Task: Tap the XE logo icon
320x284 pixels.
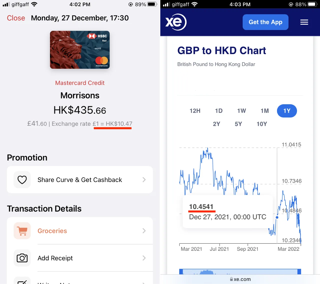Action: tap(176, 22)
